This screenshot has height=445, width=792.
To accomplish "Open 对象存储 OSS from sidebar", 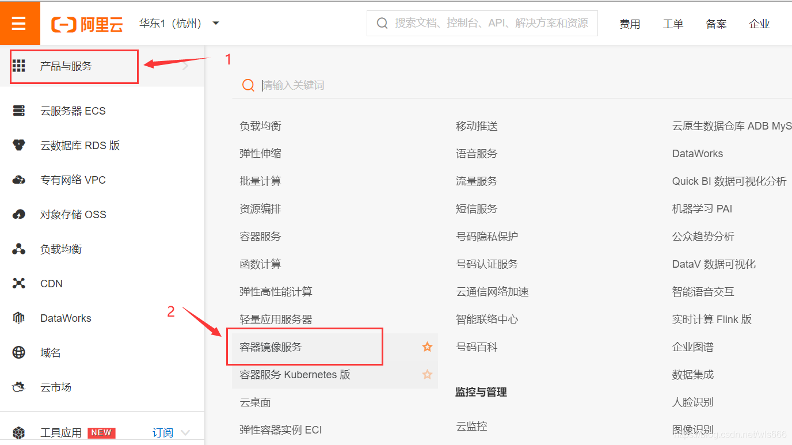I will pyautogui.click(x=73, y=215).
